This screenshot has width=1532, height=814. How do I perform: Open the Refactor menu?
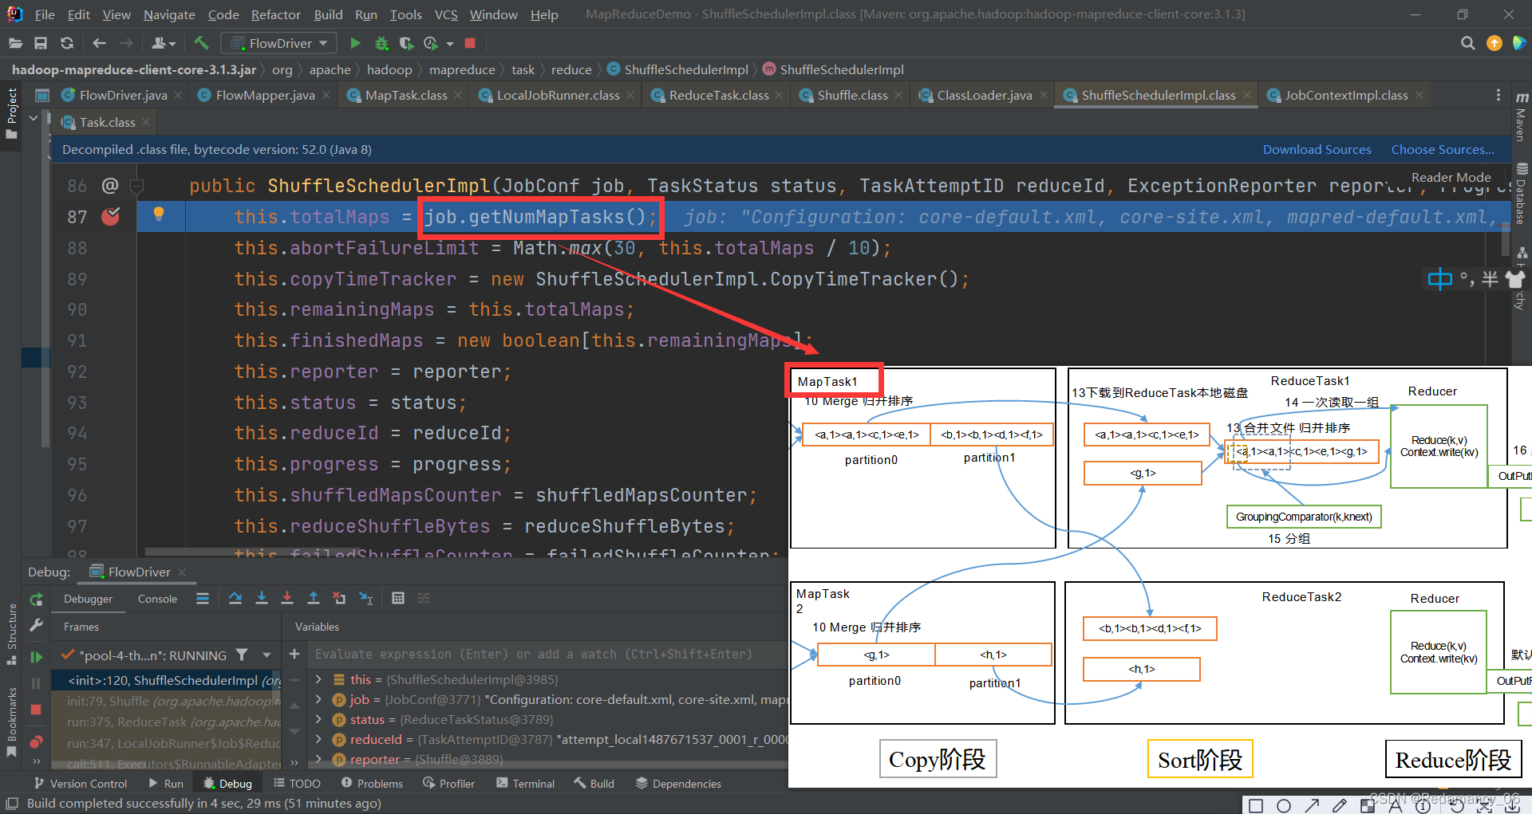(x=276, y=14)
